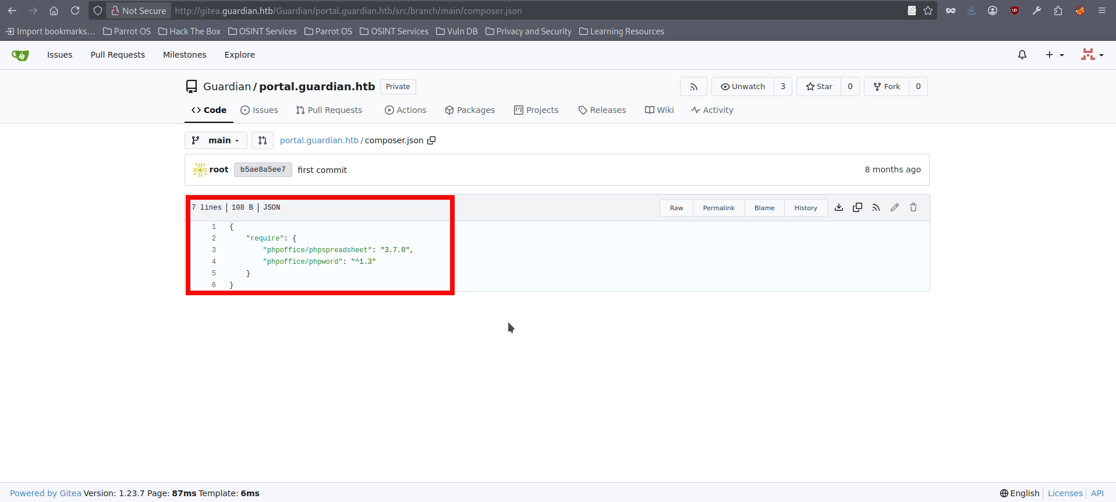Click the repository RSS feed button
Viewport: 1116px width, 502px height.
coord(693,87)
